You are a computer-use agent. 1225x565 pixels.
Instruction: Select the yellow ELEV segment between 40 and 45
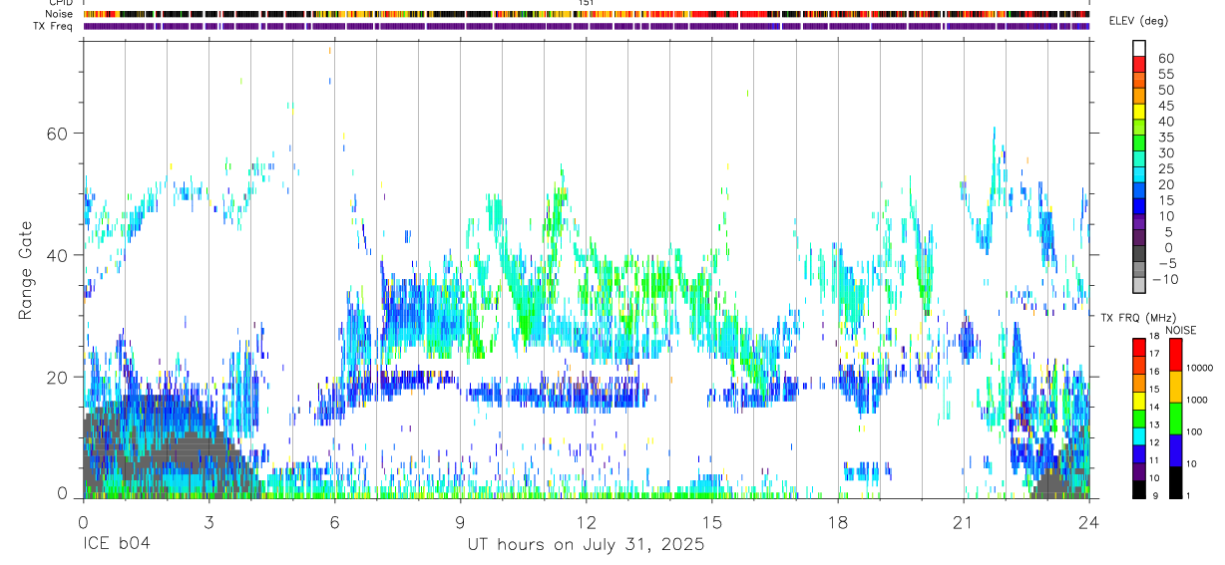(x=1139, y=112)
